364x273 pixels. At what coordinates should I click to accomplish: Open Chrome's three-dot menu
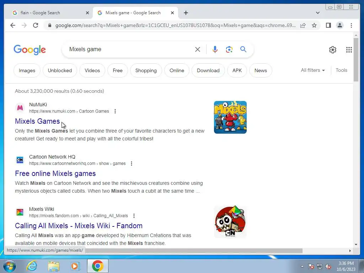pos(351,25)
